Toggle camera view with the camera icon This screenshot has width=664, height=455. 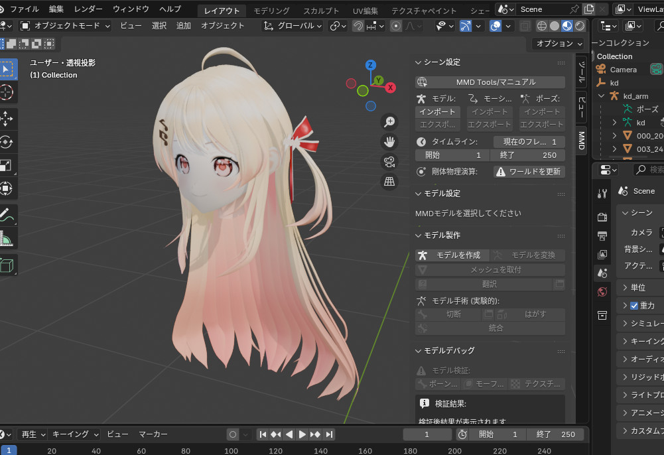point(389,162)
